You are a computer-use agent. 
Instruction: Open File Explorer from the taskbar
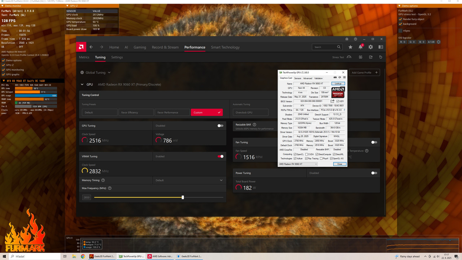click(74, 256)
